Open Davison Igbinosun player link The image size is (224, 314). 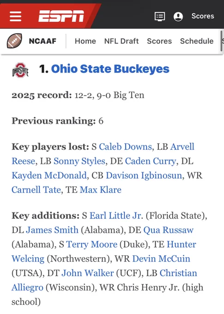pyautogui.click(x=144, y=175)
